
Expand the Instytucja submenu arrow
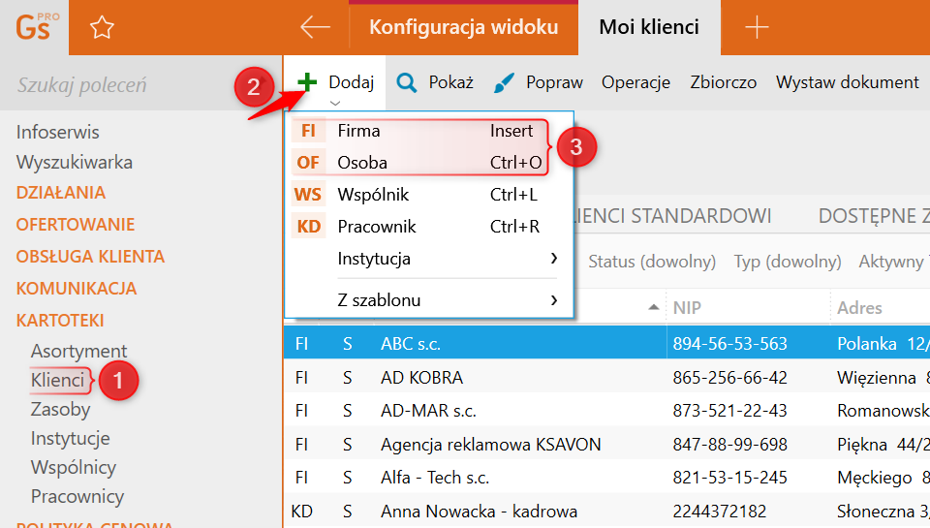(x=553, y=259)
